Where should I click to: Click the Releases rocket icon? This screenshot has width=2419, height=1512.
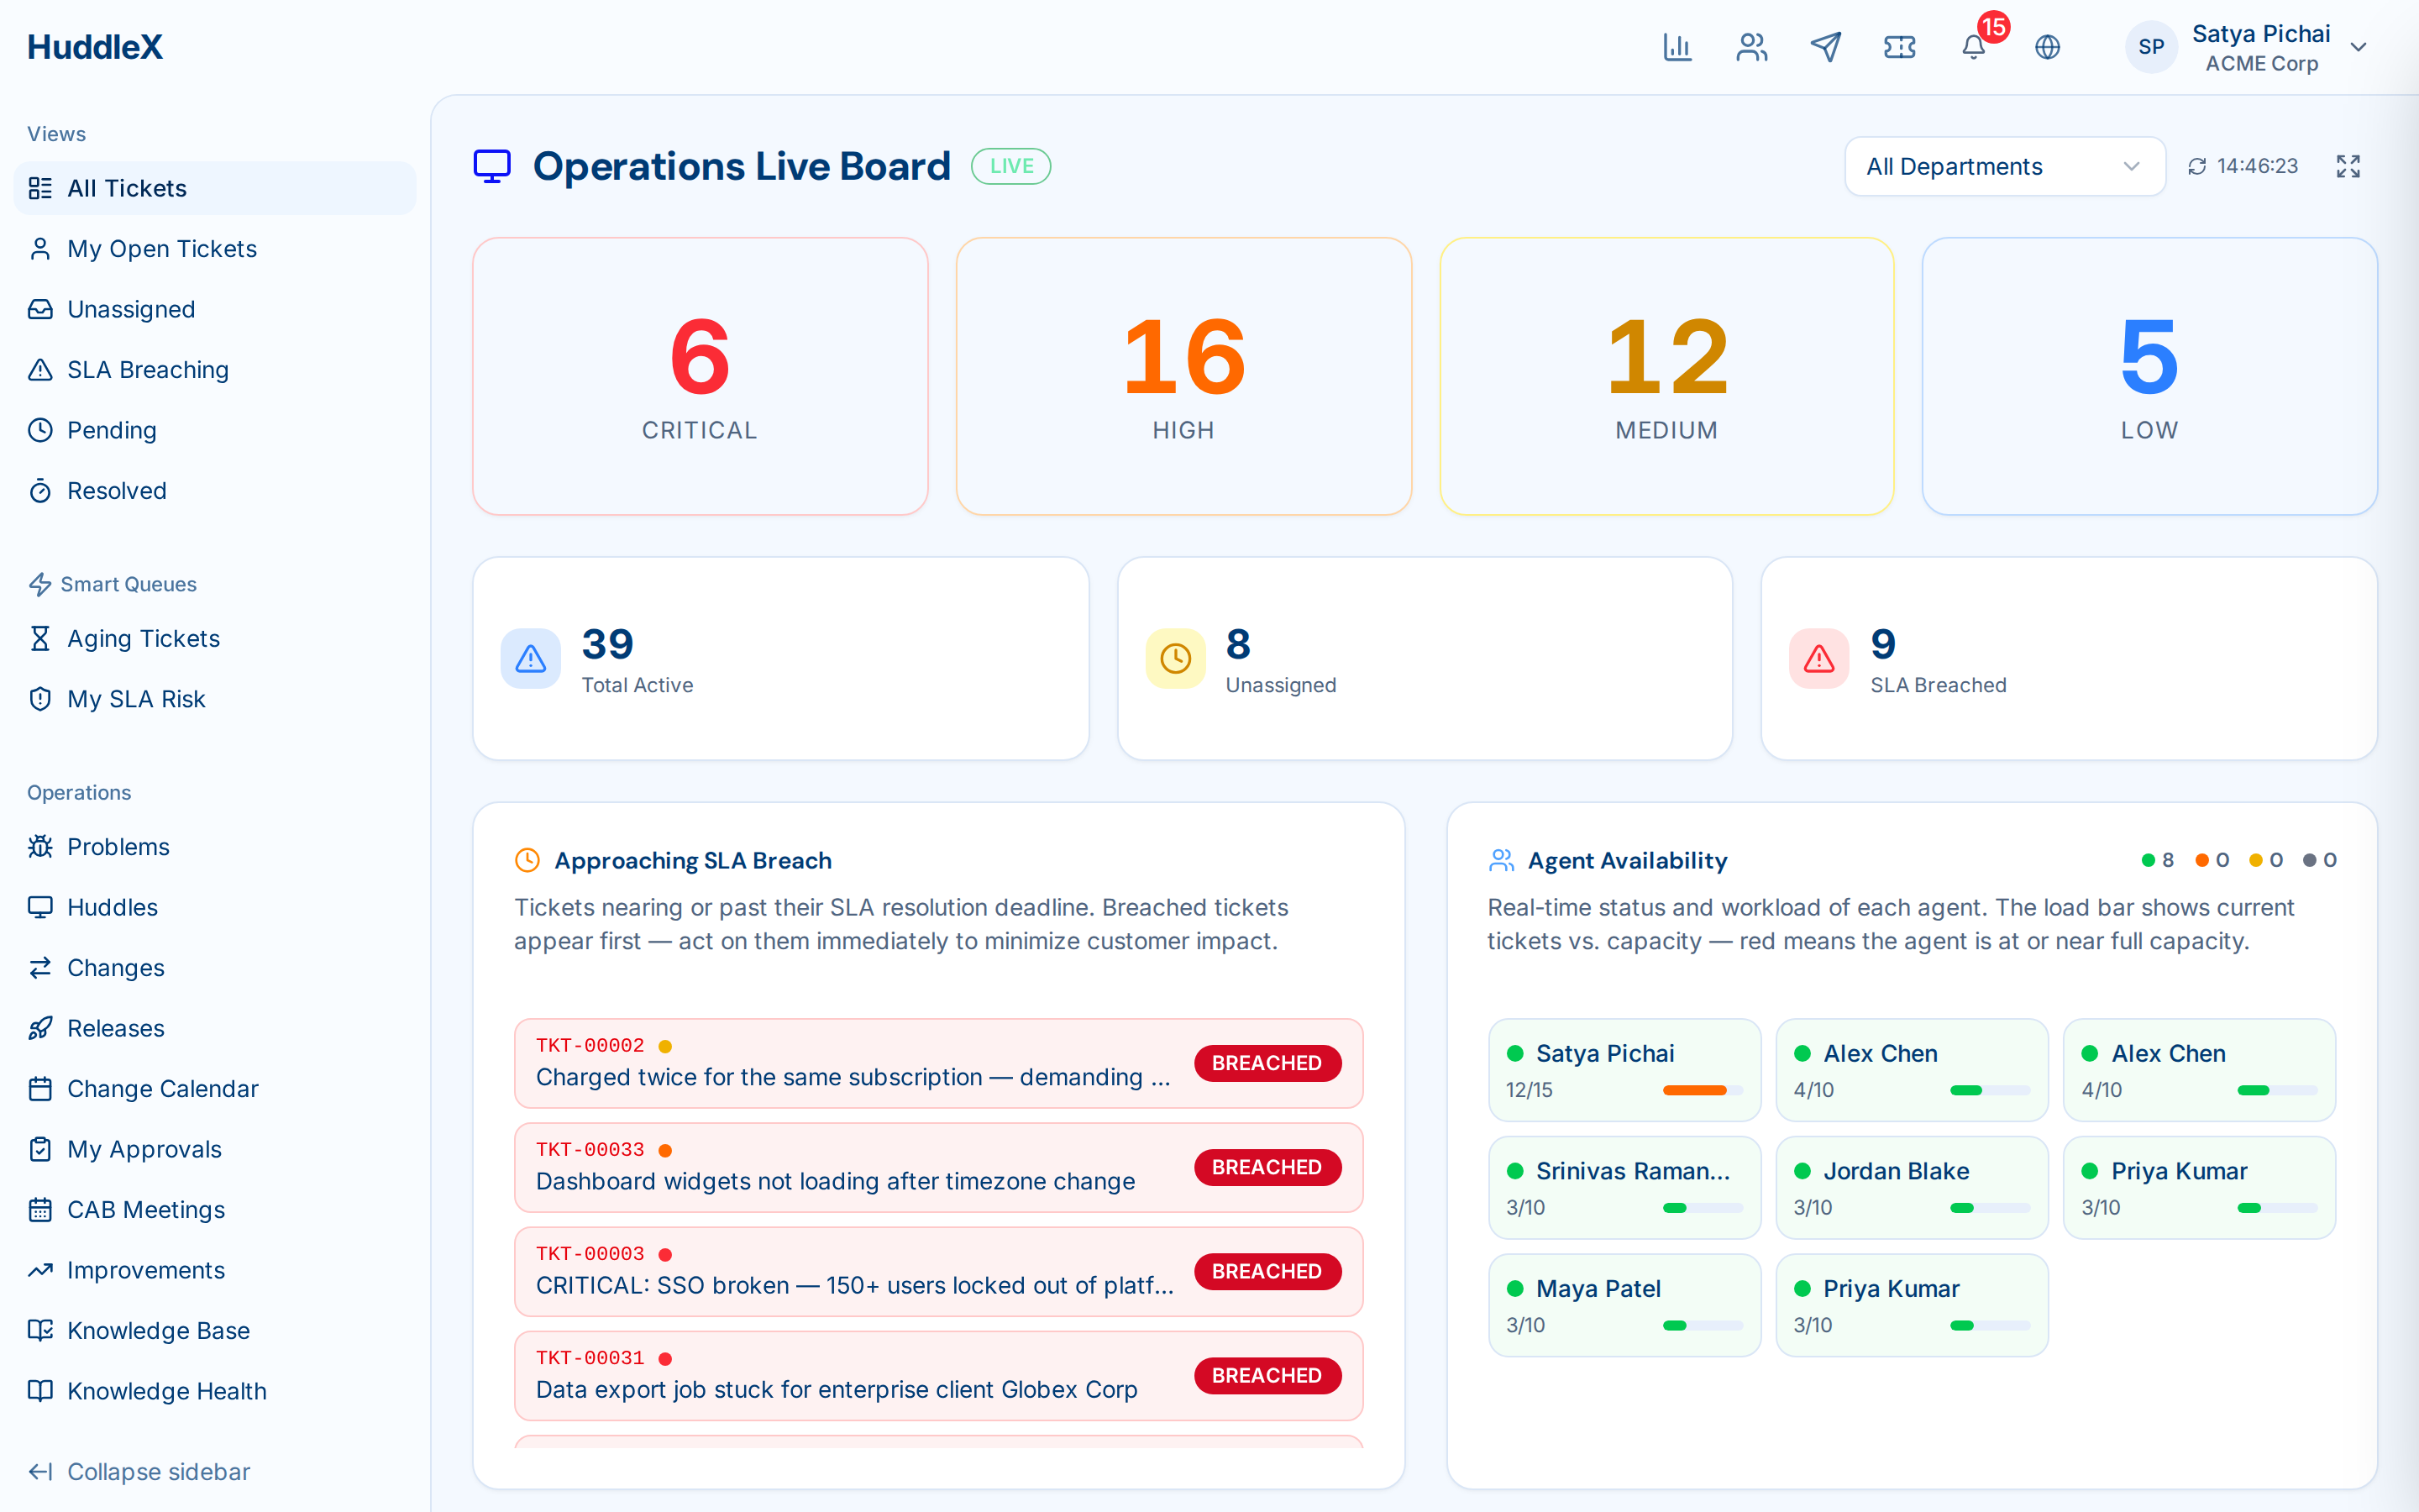click(x=40, y=1028)
